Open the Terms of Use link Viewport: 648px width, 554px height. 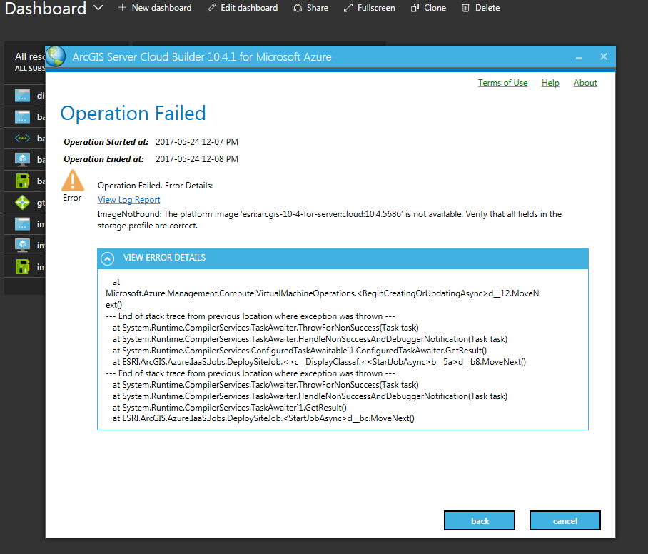tap(502, 83)
